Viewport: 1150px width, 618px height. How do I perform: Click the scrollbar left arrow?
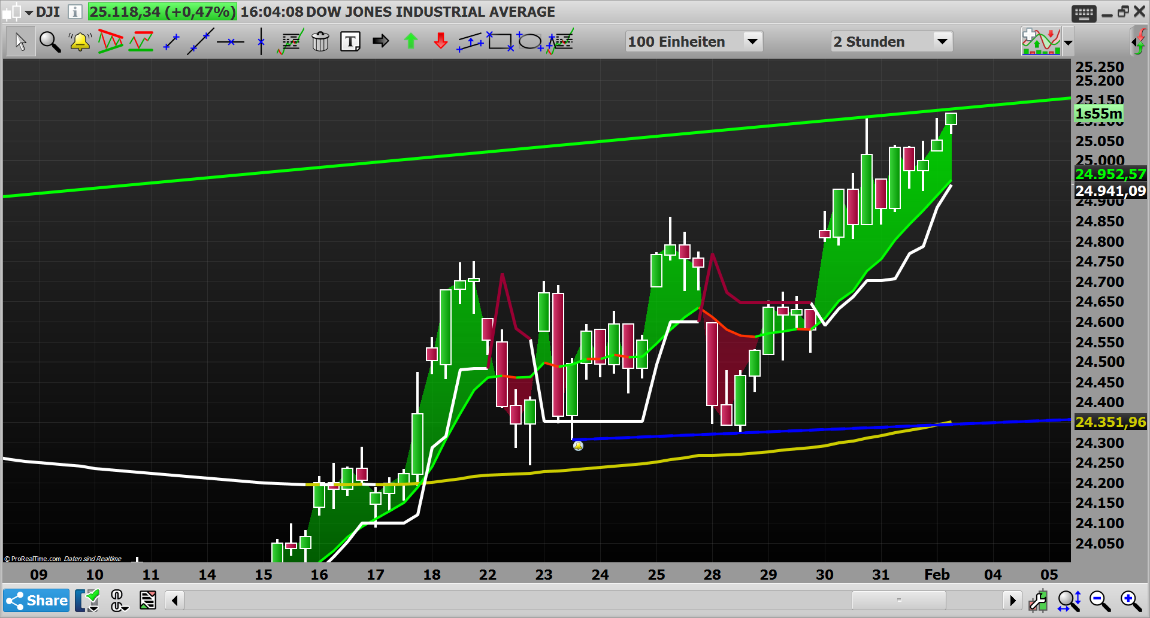tap(174, 600)
